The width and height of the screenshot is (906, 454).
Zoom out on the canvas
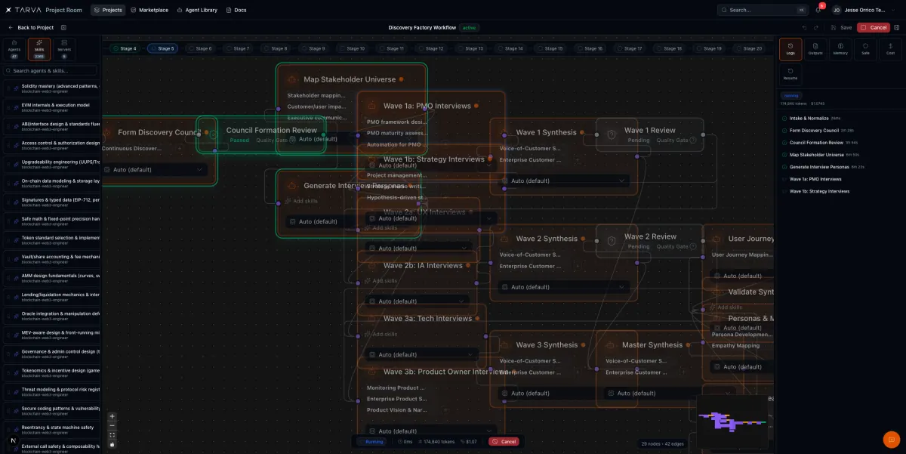click(x=112, y=425)
